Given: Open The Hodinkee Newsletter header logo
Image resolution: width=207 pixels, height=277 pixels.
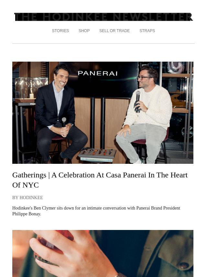Looking at the screenshot, I should [x=103, y=17].
